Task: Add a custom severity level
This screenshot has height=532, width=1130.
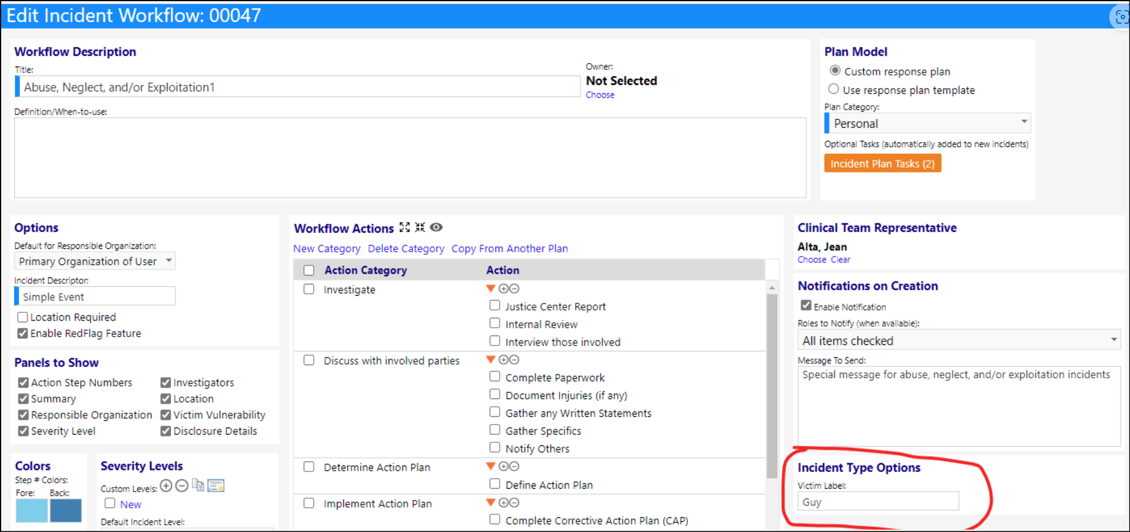Action: [x=166, y=486]
